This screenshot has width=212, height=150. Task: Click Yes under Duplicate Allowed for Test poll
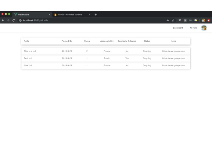coord(127,58)
